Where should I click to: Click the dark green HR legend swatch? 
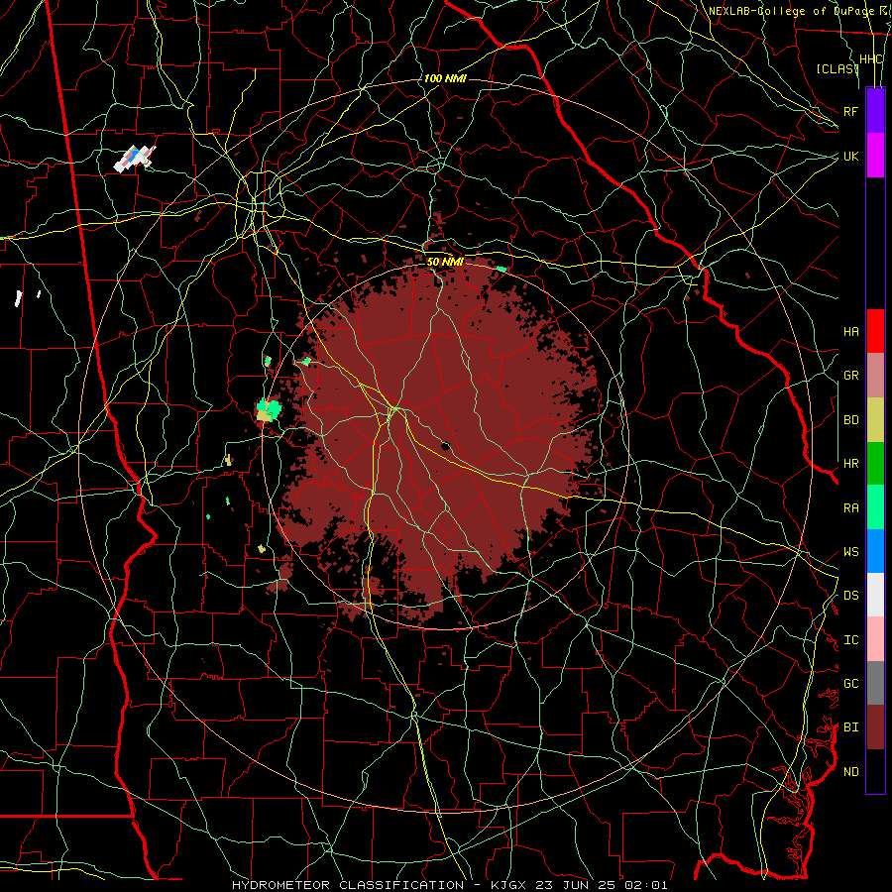[875, 464]
